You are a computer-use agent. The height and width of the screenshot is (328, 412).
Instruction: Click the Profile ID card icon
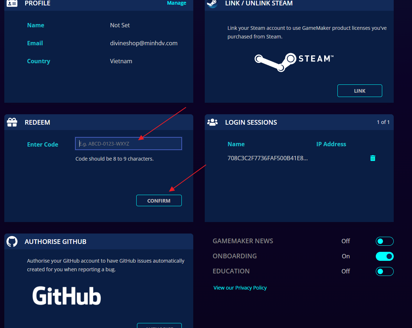pyautogui.click(x=12, y=3)
